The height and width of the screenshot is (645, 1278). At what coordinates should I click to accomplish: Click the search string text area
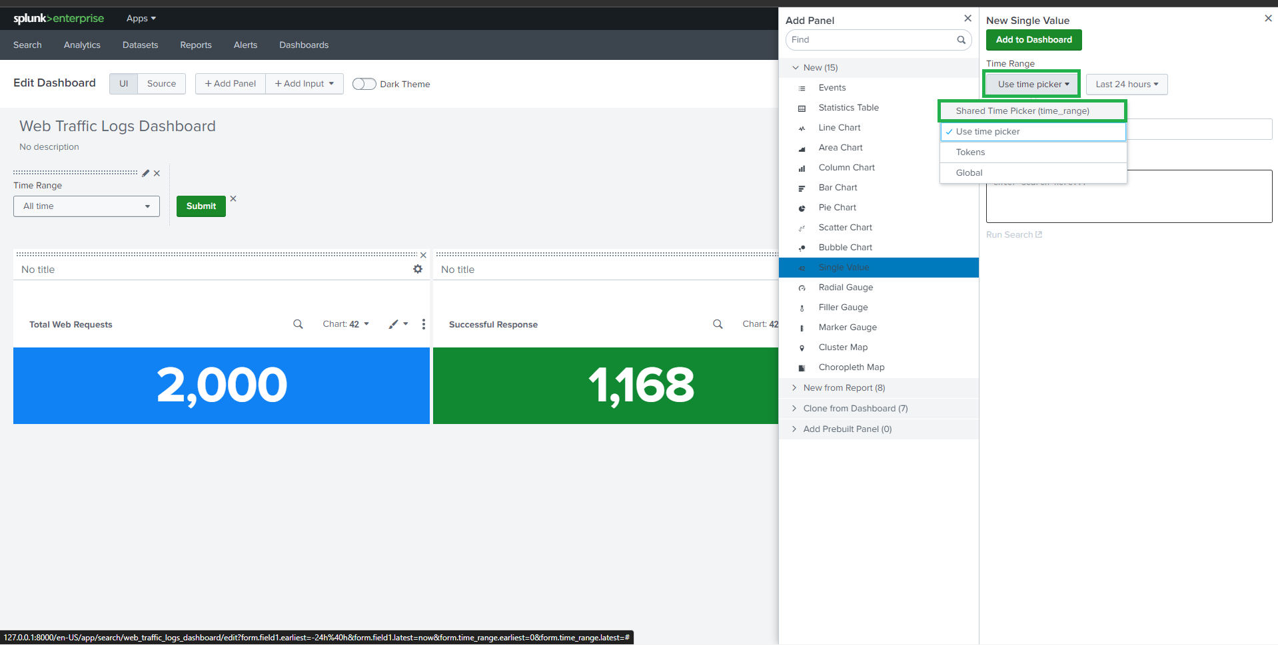pos(1129,196)
